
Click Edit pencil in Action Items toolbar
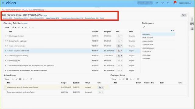(16, 79)
